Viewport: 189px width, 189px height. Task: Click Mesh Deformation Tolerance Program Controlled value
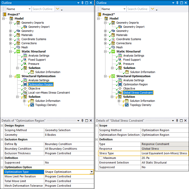(69, 186)
